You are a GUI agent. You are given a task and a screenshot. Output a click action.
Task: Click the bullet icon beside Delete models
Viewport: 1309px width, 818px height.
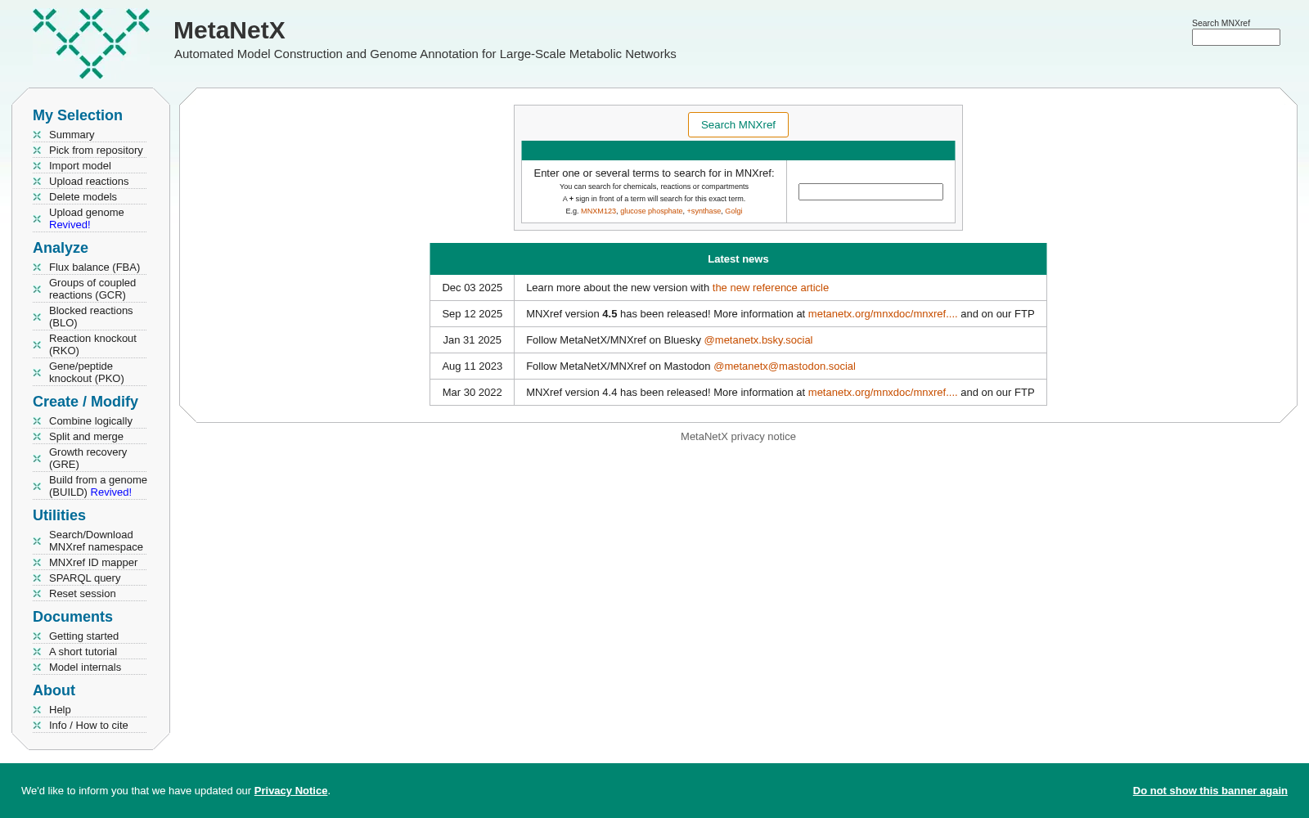(37, 197)
